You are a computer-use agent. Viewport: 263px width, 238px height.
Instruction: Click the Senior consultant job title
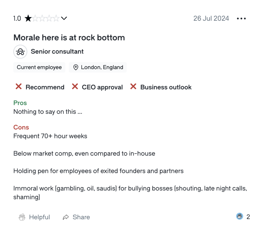coord(57,51)
